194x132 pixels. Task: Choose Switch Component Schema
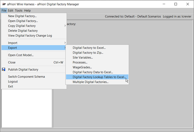tap(34, 77)
